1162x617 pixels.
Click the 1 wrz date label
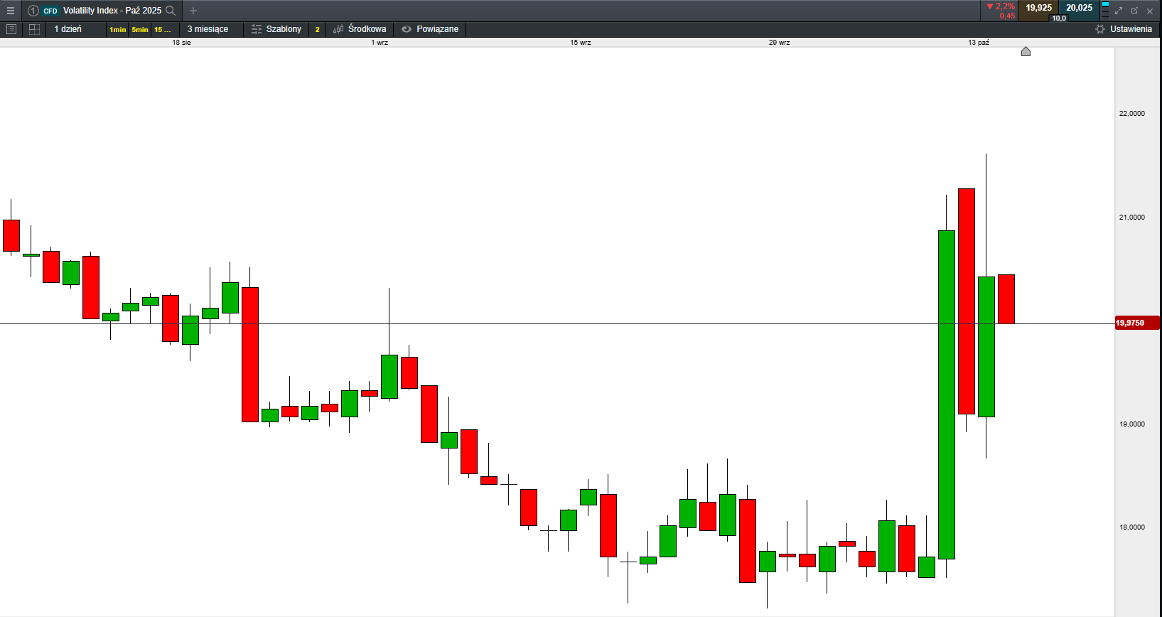pos(380,43)
